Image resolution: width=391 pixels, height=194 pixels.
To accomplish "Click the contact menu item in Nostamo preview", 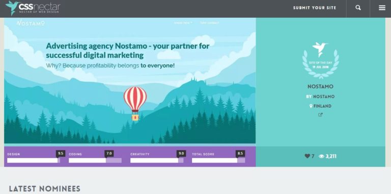I will [x=209, y=23].
